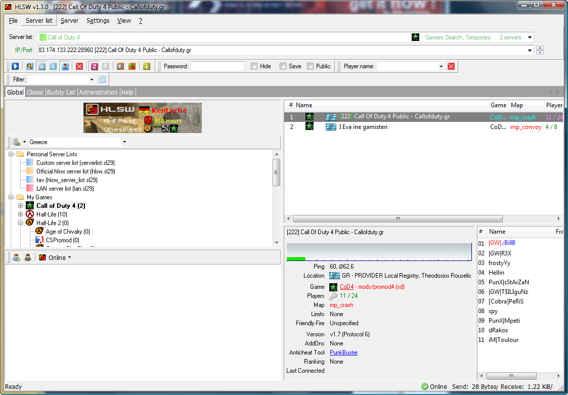This screenshot has width=568, height=395.
Task: Click the server statistics icon beside Greece
Action: pyautogui.click(x=16, y=142)
